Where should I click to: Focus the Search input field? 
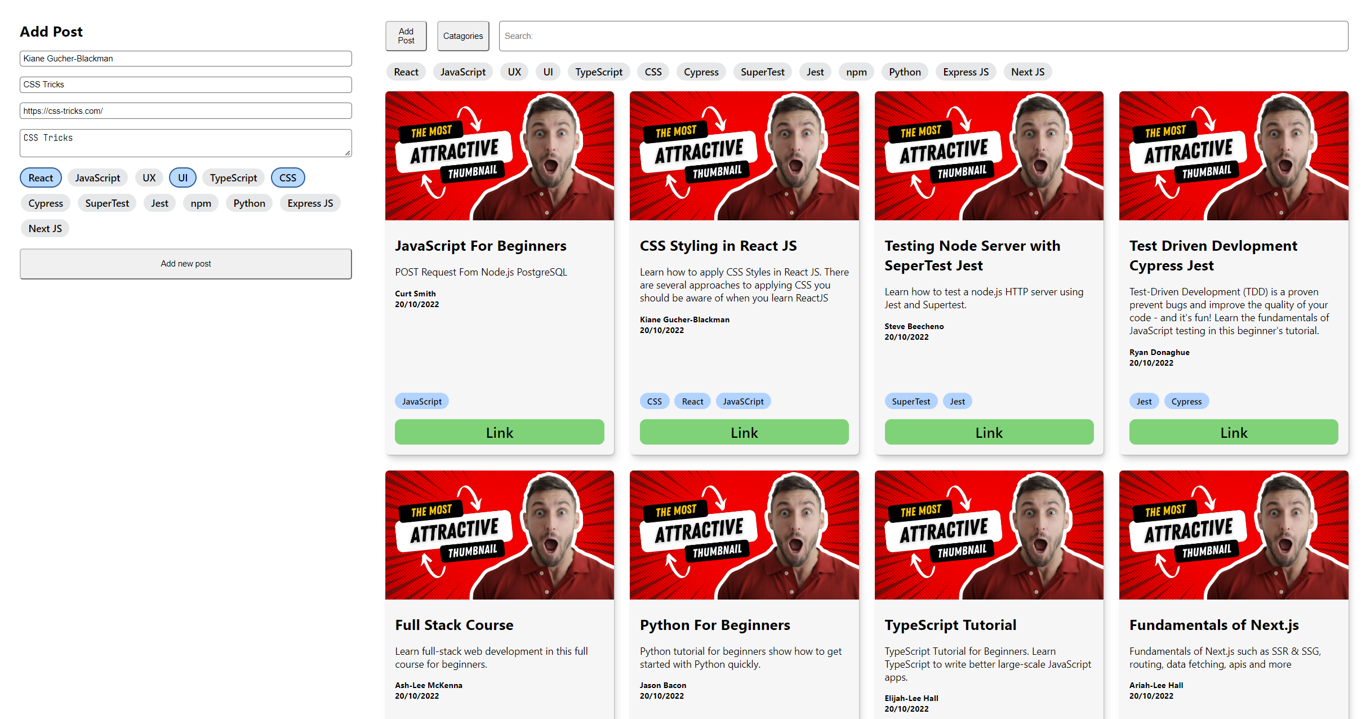tap(923, 36)
